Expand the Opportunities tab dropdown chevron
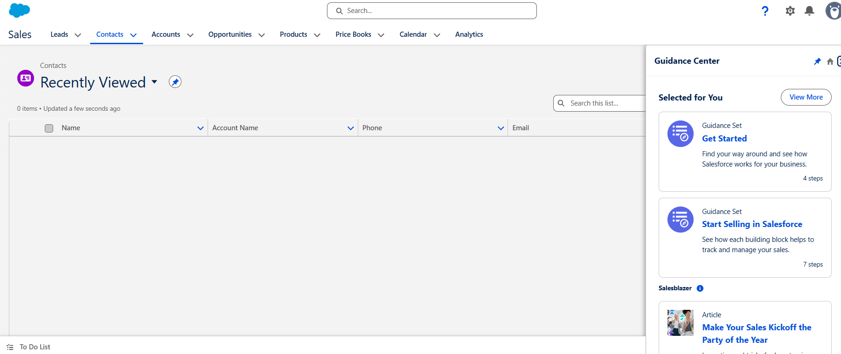841x354 pixels. point(262,35)
